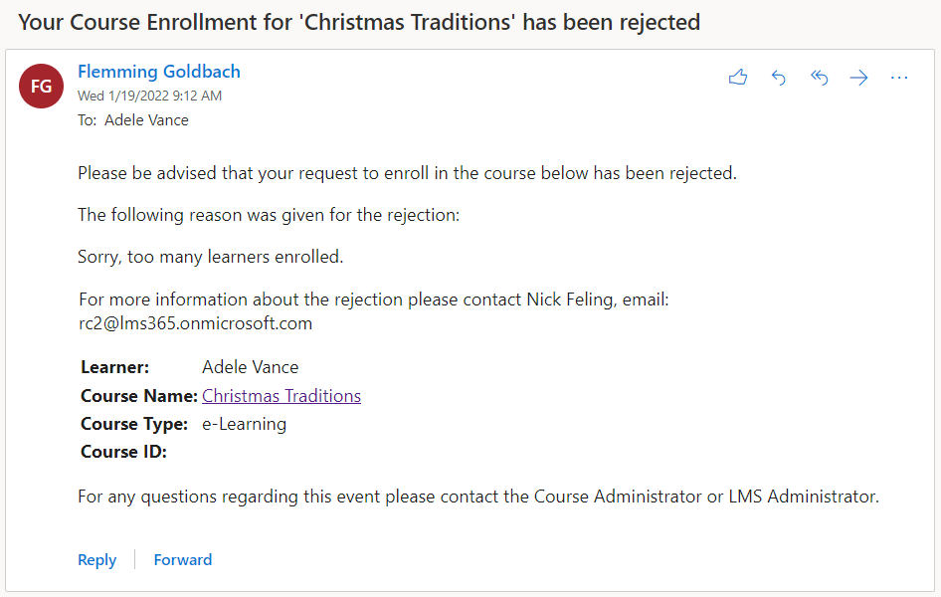
Task: Click the Reply arrow icon in header
Action: point(779,78)
